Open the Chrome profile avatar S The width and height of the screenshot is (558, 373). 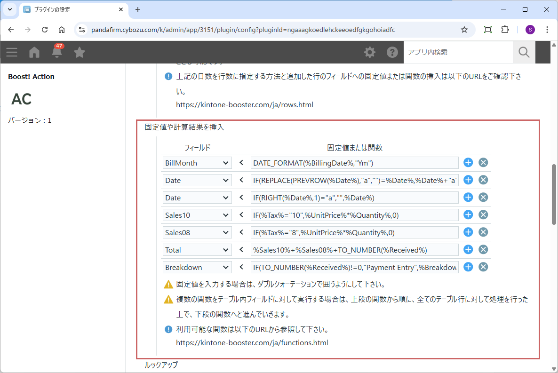pos(530,30)
